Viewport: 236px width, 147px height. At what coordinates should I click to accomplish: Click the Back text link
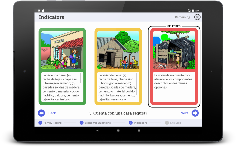click(52, 113)
